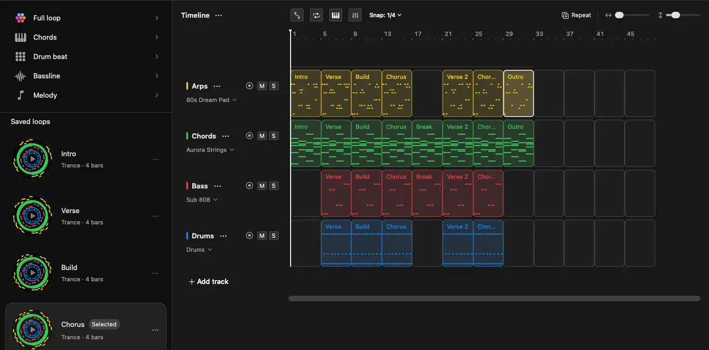Image resolution: width=709 pixels, height=350 pixels.
Task: Select the Chords Break clip
Action: [427, 143]
